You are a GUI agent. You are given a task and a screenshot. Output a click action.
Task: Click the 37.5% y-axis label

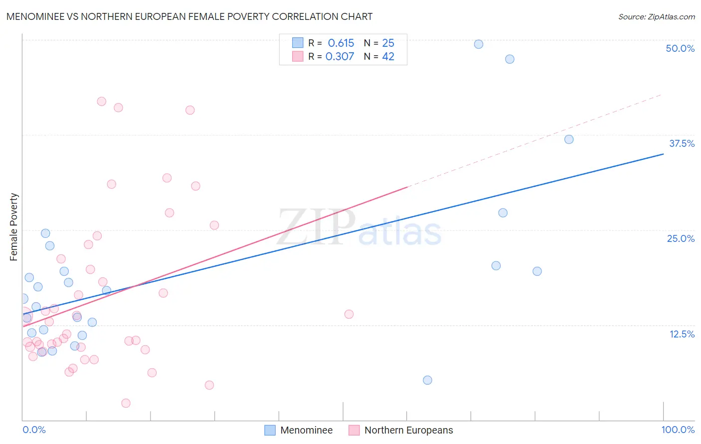coord(682,143)
